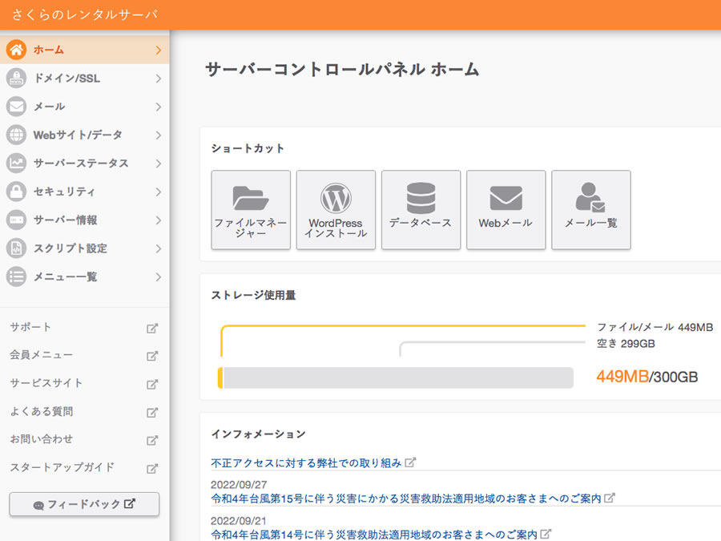Click external link icon beside スタートアップガイド
The height and width of the screenshot is (541, 721).
[x=152, y=468]
